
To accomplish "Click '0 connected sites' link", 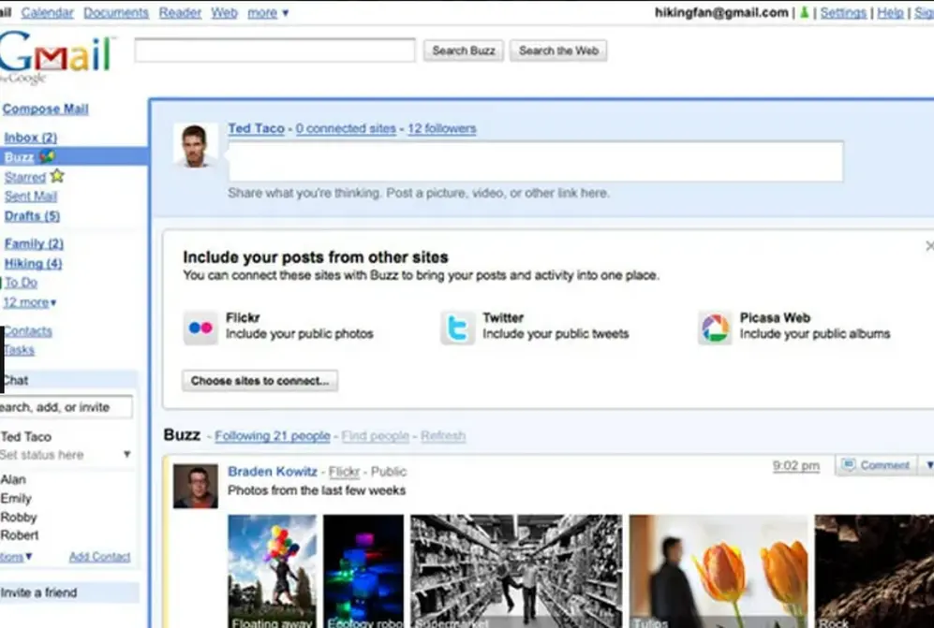I will tap(346, 128).
